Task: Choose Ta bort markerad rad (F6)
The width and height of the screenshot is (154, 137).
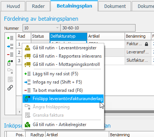Action: click(x=63, y=90)
